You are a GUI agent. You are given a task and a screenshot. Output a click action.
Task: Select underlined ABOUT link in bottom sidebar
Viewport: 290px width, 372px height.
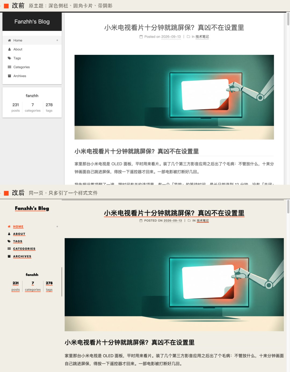click(x=19, y=234)
